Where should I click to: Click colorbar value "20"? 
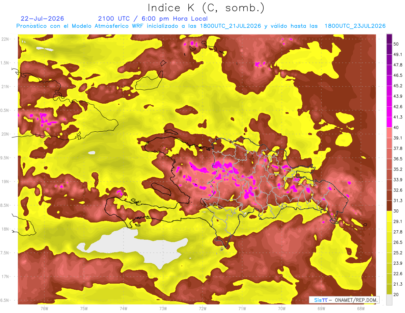pyautogui.click(x=396, y=294)
